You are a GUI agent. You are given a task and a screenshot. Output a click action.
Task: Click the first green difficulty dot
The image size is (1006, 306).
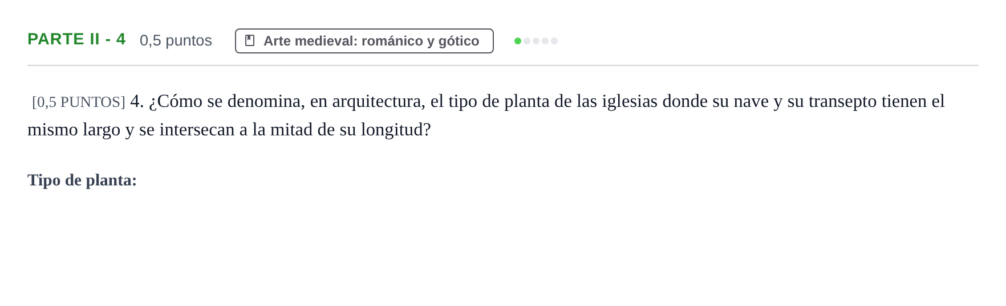(518, 41)
